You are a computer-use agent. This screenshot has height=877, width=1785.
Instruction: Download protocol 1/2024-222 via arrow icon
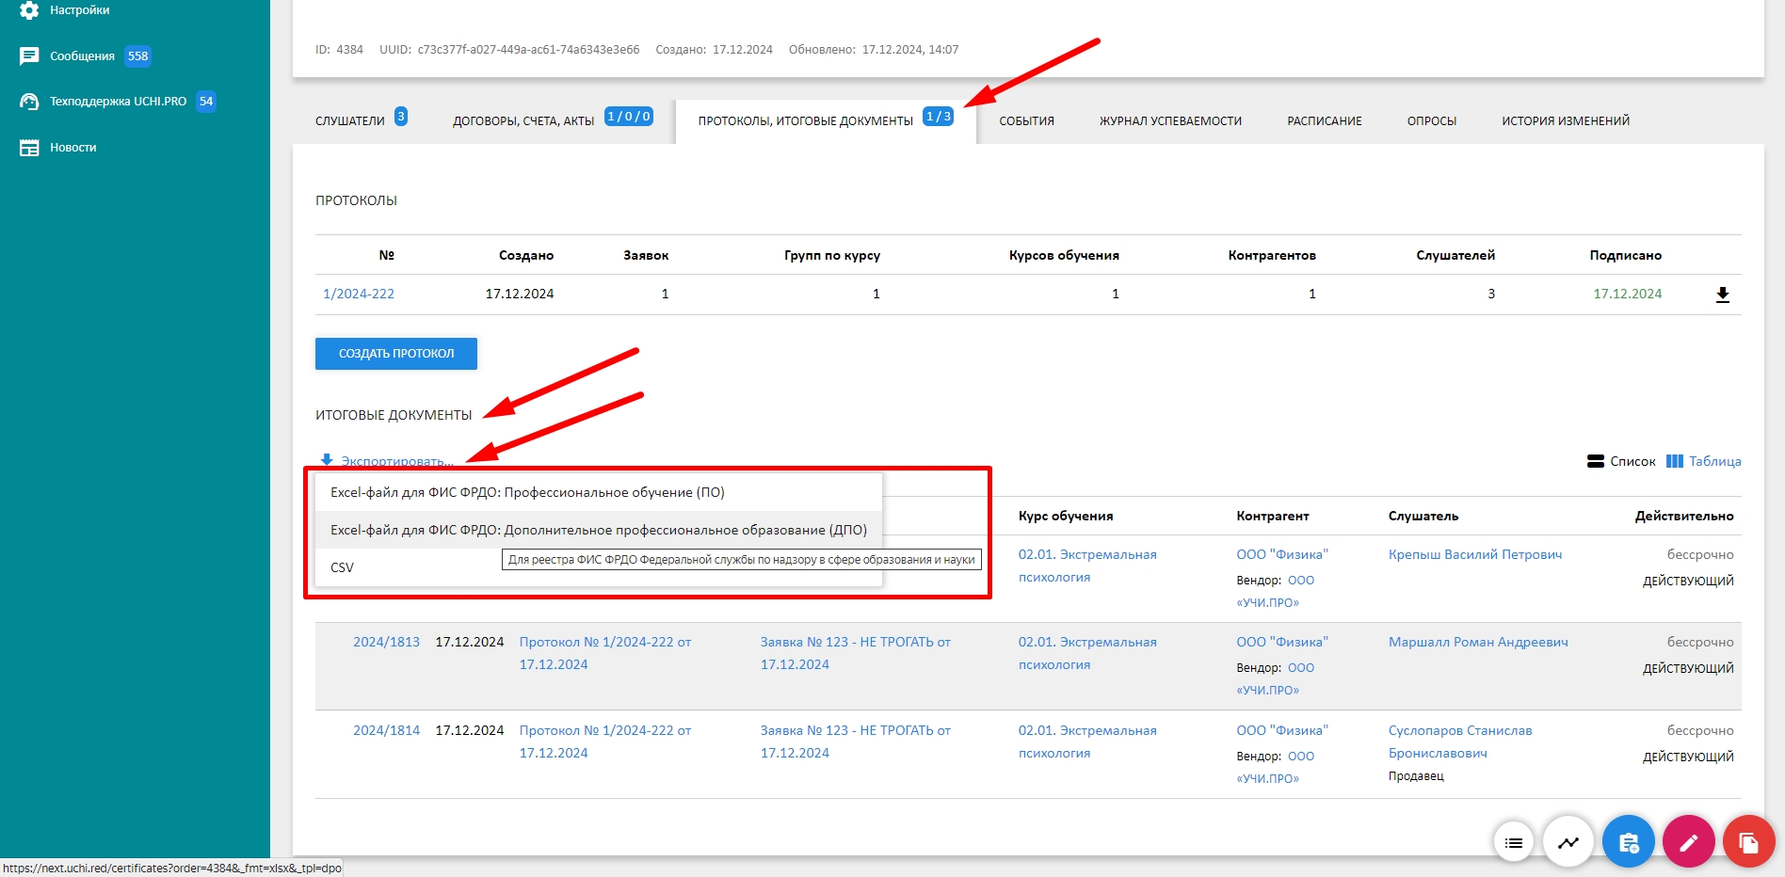pyautogui.click(x=1723, y=295)
